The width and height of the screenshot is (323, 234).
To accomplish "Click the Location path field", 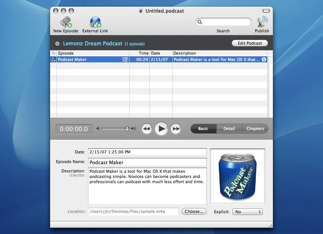I will [x=133, y=211].
